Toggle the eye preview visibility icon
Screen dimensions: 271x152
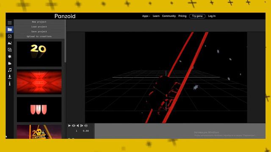(74, 126)
